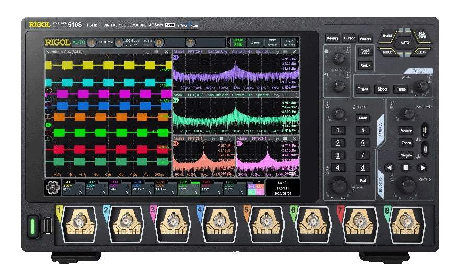Tap the green M3 swatch in M block
This screenshot has height=269, width=466.
coord(252,192)
